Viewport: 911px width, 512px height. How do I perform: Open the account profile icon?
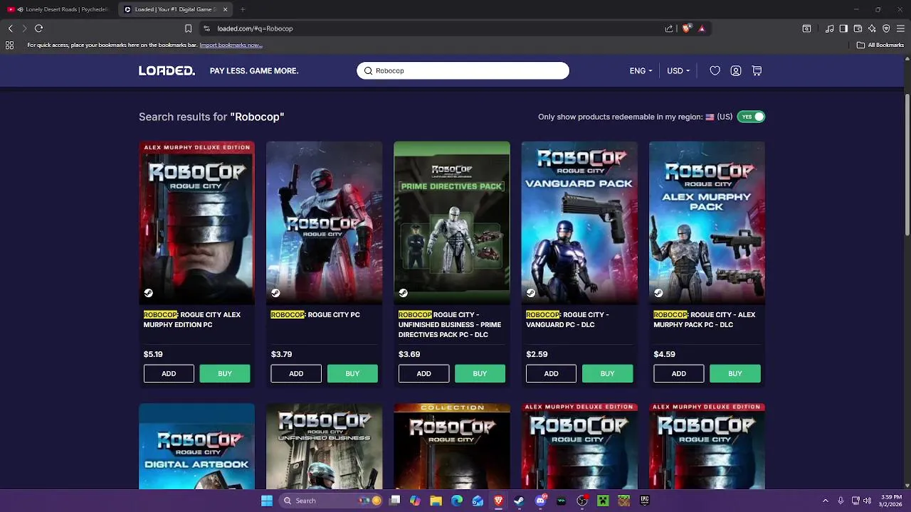(736, 71)
